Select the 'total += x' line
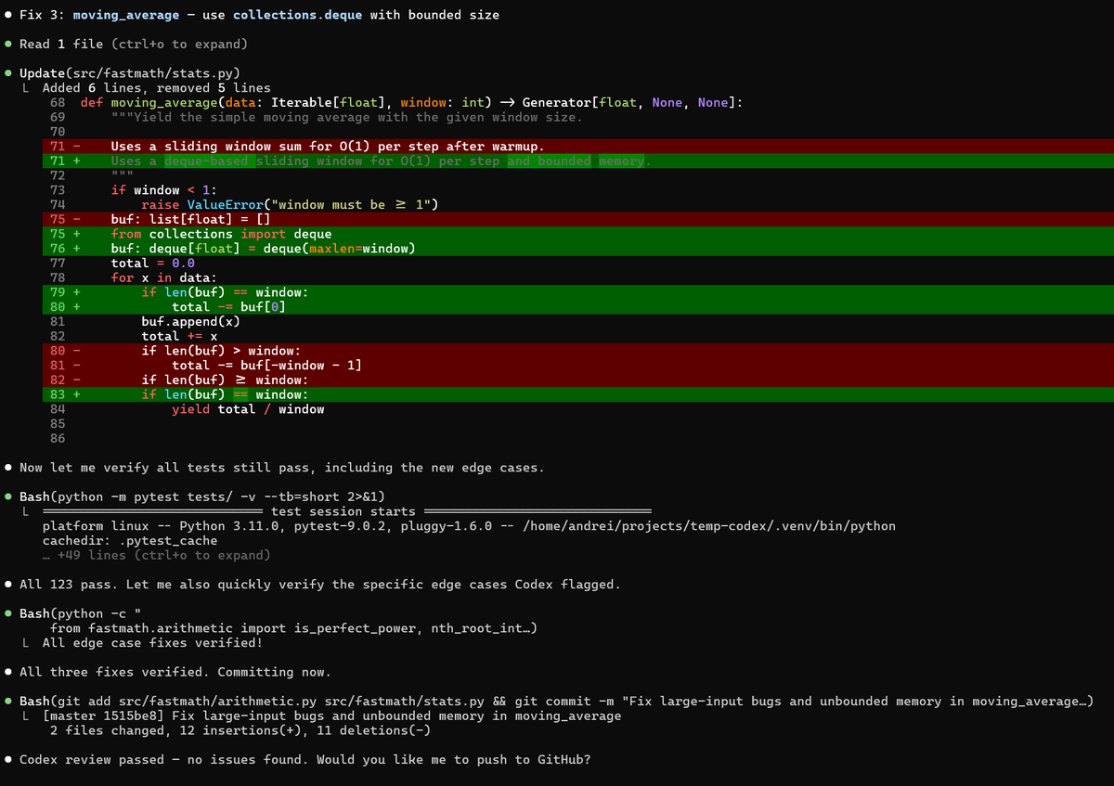Screen dimensions: 1114x786 [179, 337]
